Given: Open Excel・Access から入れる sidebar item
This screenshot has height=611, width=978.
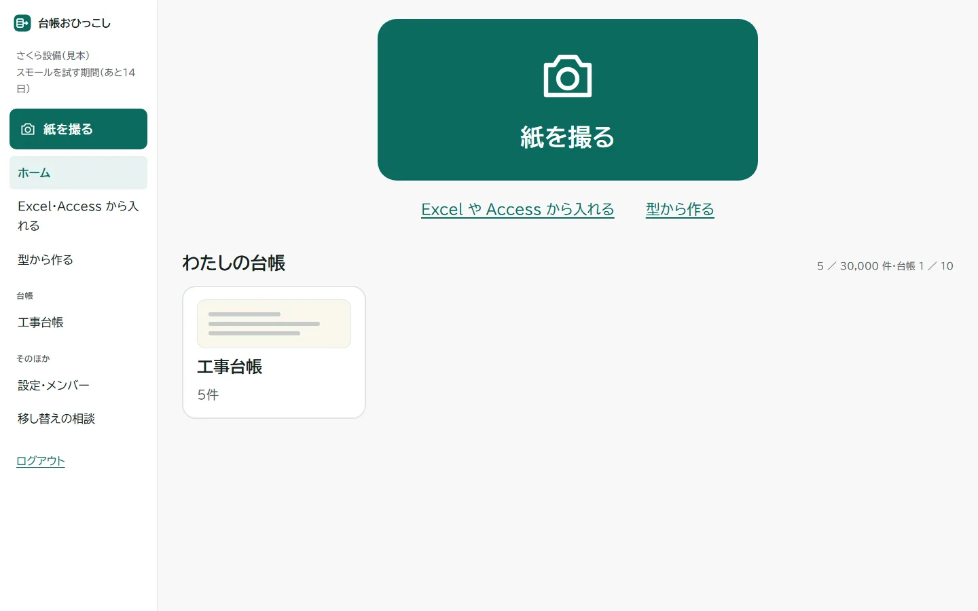Looking at the screenshot, I should (78, 216).
